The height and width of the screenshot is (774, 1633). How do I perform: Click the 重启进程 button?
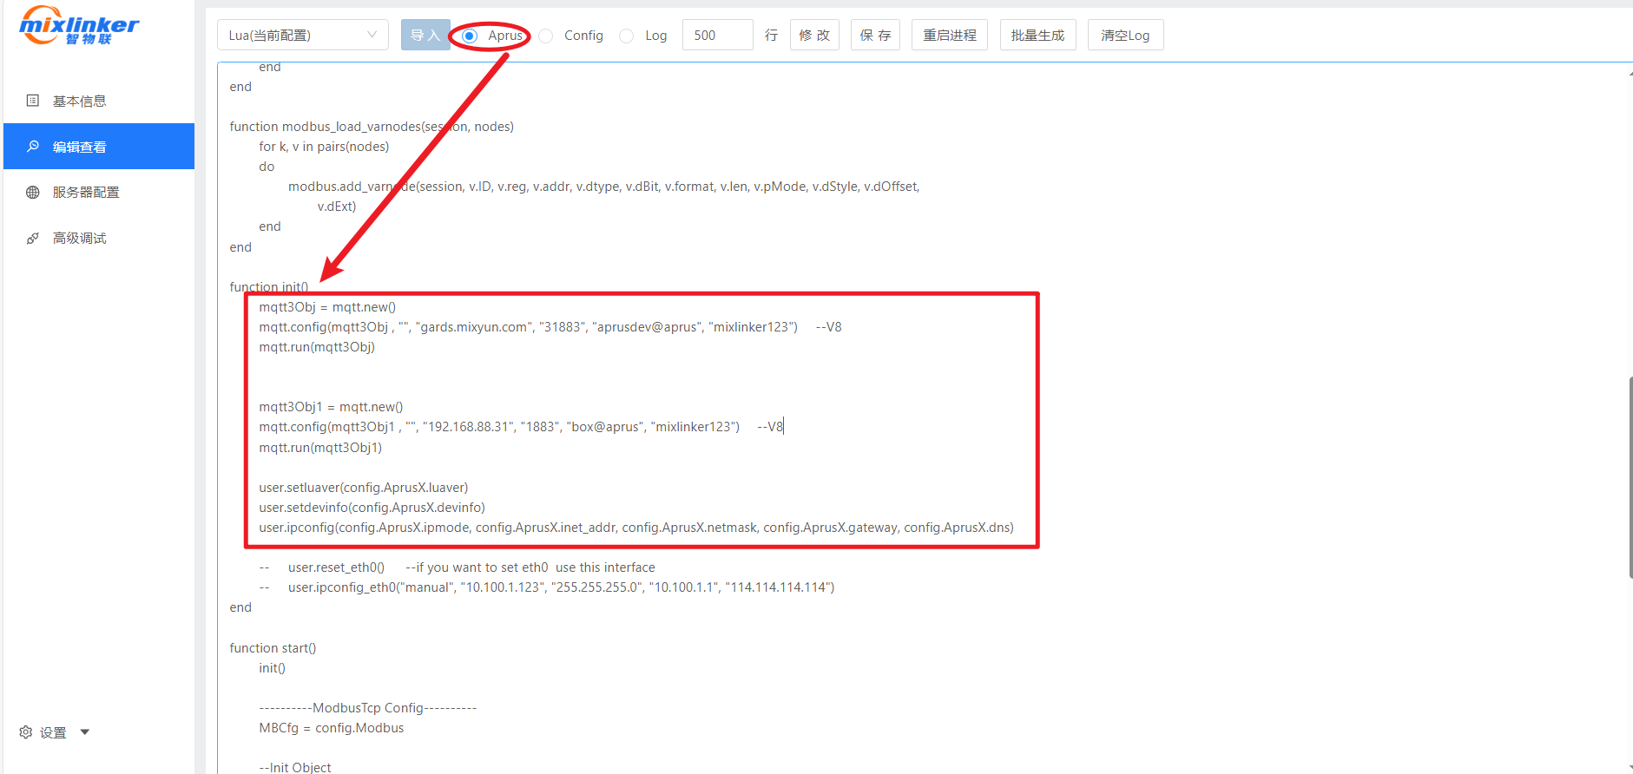click(949, 36)
